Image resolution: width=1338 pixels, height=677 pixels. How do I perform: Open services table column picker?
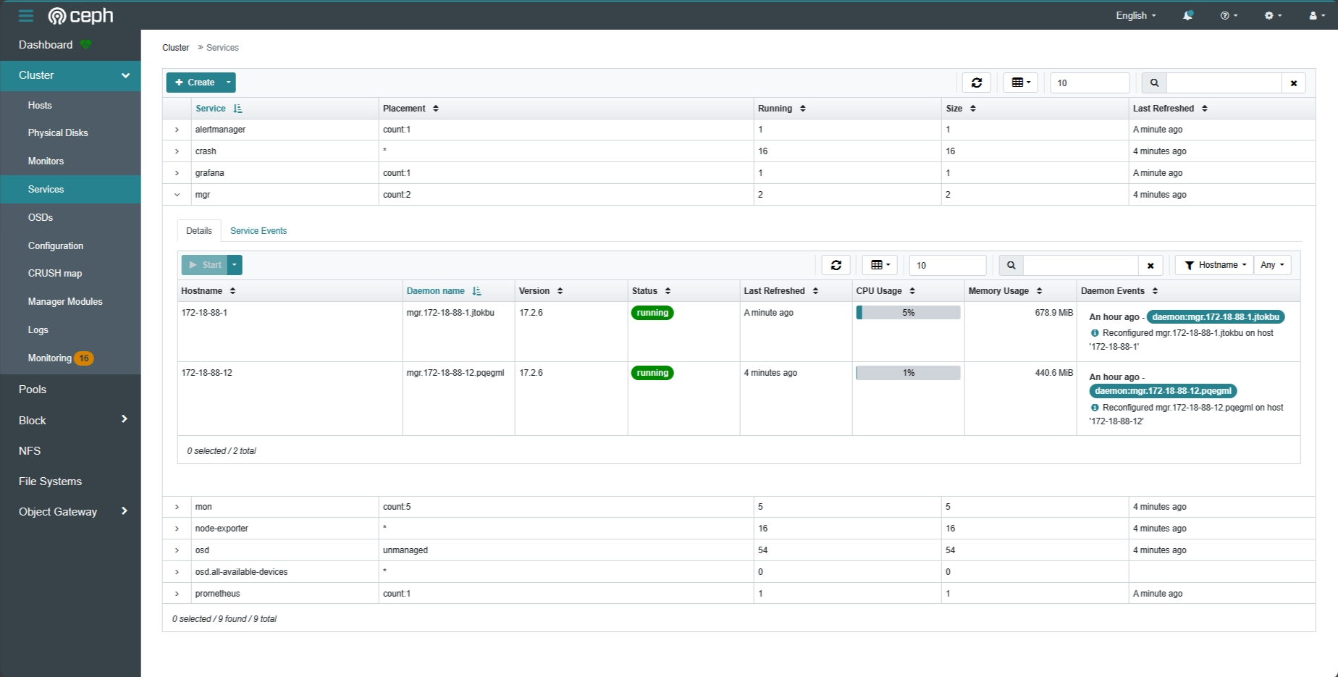[x=1021, y=83]
